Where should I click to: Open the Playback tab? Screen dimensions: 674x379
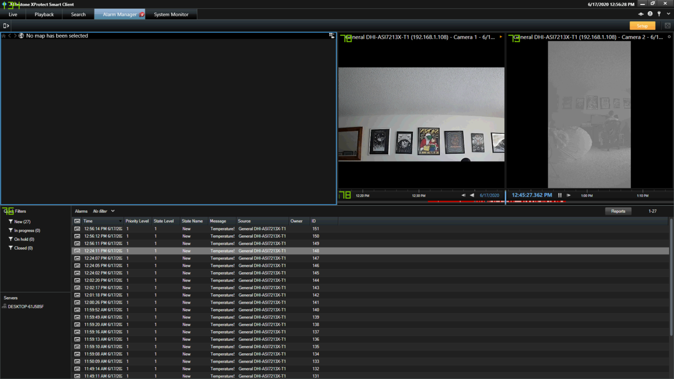(44, 15)
